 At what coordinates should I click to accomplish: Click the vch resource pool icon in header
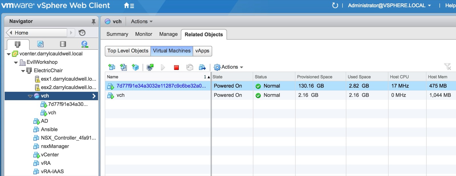[108, 22]
